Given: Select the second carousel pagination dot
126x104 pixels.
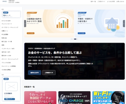Looking at the screenshot, I should [x=73, y=39].
